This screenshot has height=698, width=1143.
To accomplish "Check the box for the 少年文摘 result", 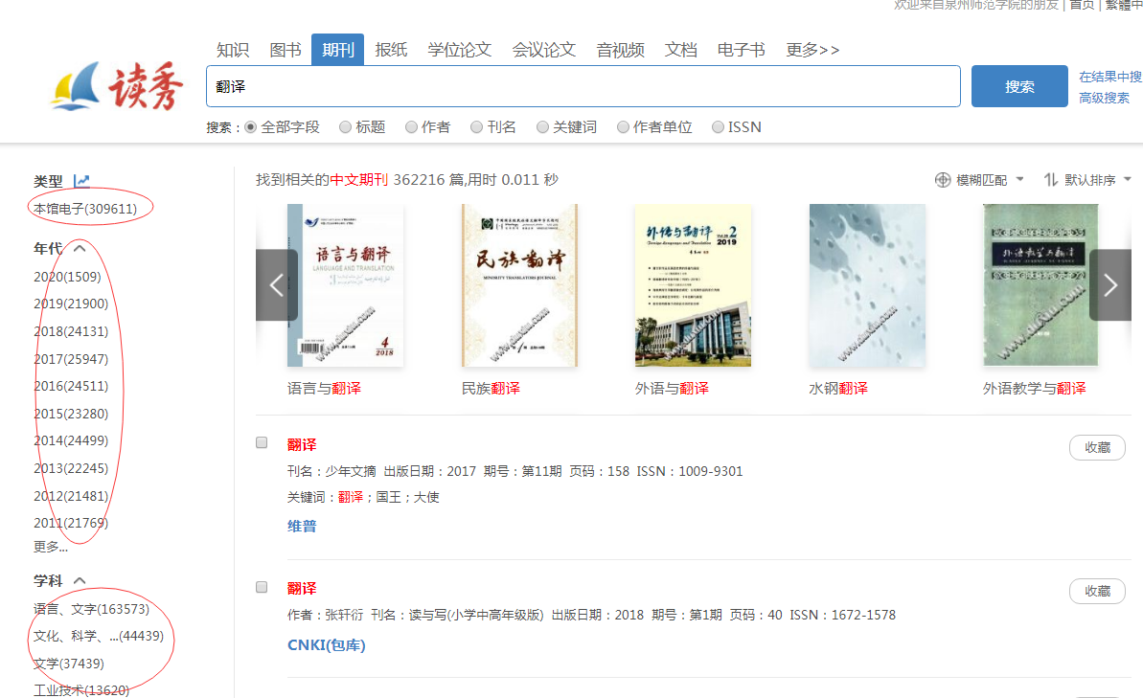I will coord(262,443).
